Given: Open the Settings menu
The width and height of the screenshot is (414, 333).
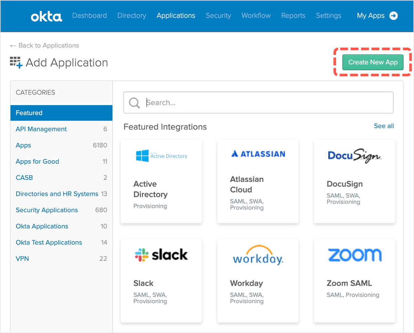Looking at the screenshot, I should pos(329,16).
